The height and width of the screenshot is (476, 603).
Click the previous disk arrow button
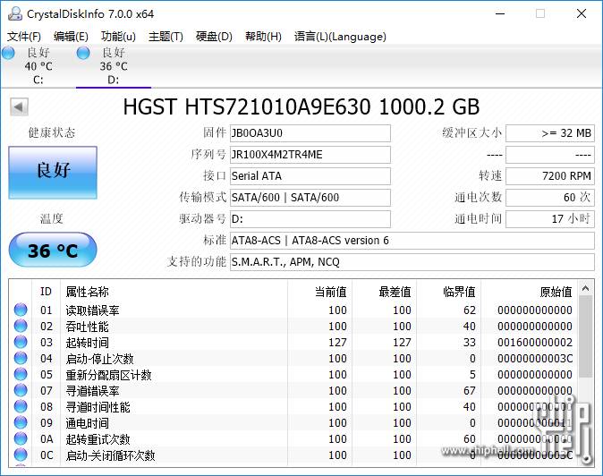click(19, 106)
